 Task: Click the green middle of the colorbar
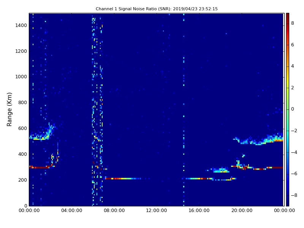(x=288, y=109)
